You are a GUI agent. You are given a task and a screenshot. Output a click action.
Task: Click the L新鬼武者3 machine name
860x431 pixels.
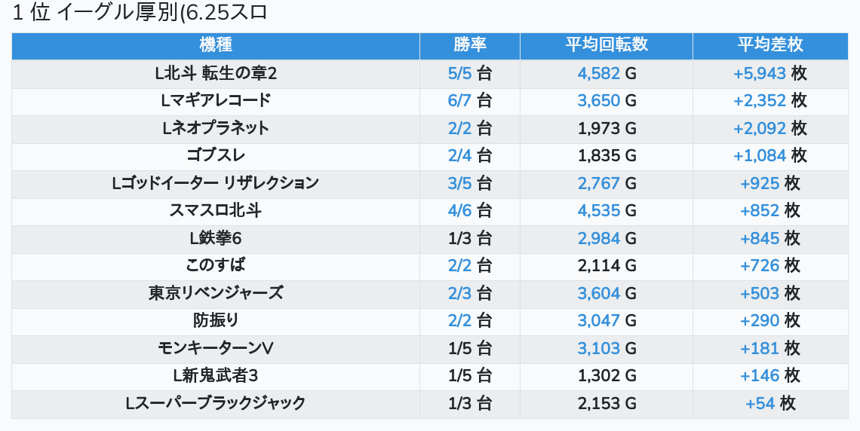(216, 375)
